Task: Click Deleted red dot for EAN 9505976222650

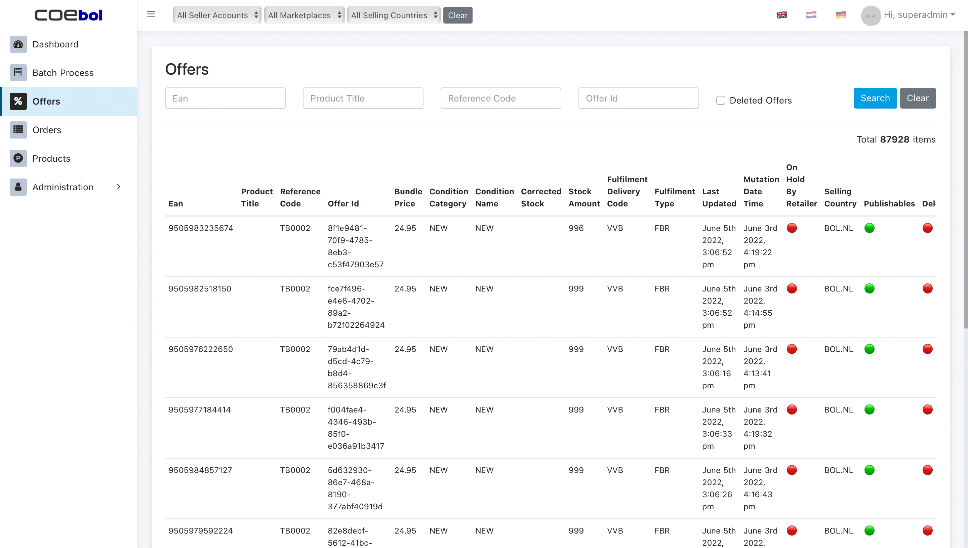Action: (x=927, y=349)
